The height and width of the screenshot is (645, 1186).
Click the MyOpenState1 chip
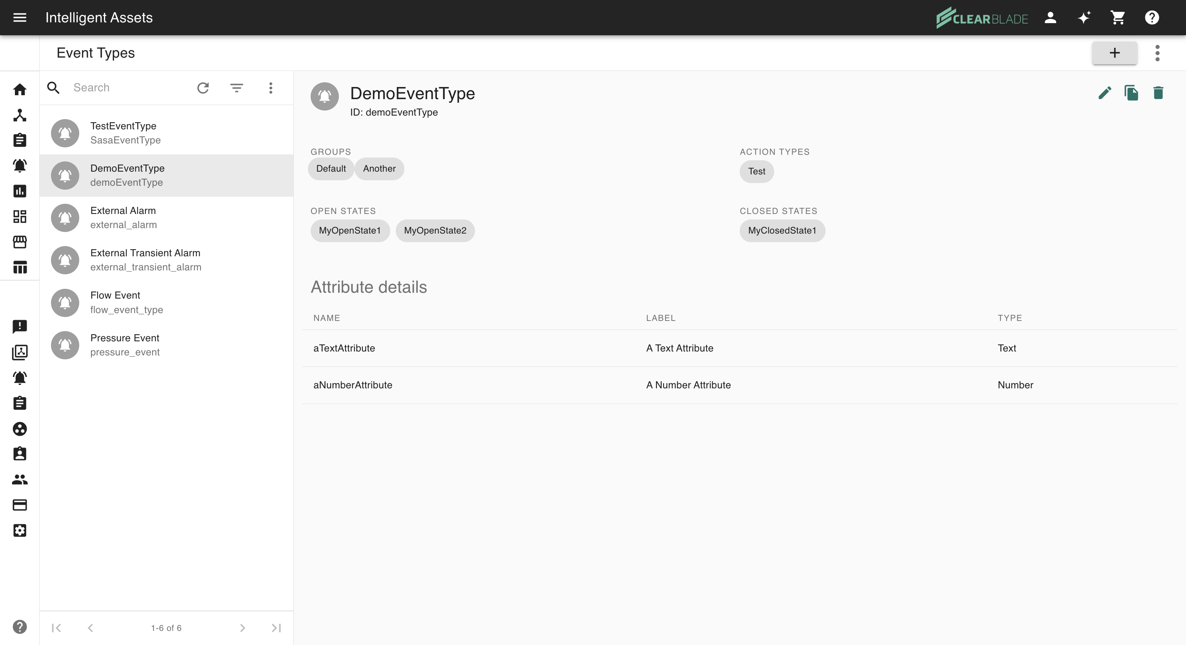point(349,230)
